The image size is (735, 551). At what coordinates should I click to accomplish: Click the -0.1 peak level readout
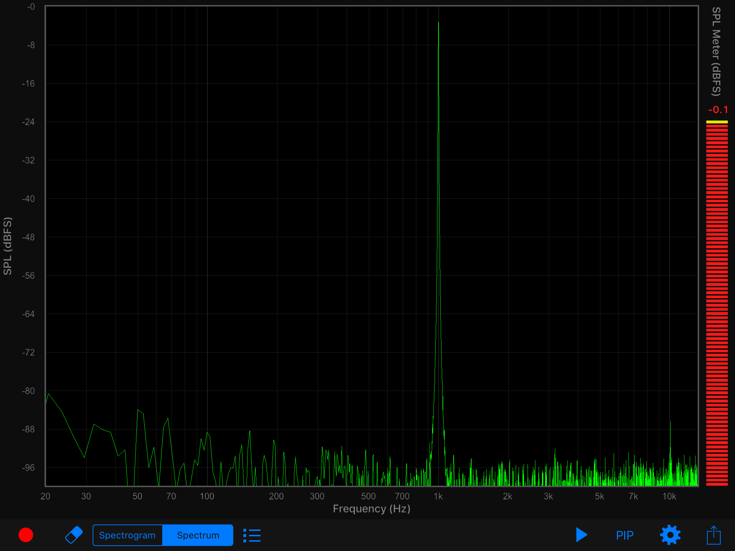coord(718,110)
